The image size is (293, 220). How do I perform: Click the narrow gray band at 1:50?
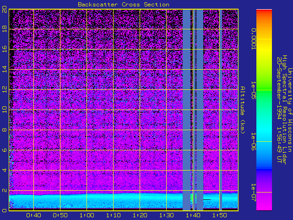(221, 110)
